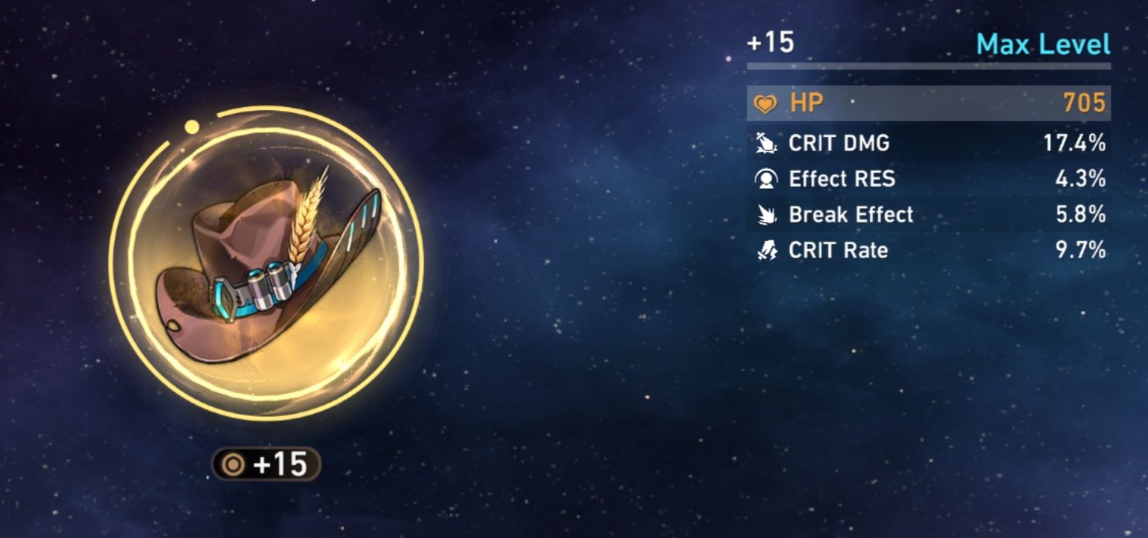Click the level progress bar under Max Level
1148x538 pixels.
[x=929, y=66]
